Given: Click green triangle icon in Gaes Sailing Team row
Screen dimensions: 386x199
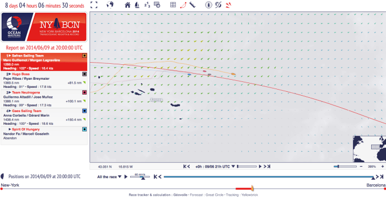Looking at the screenshot, I should click(x=84, y=119).
